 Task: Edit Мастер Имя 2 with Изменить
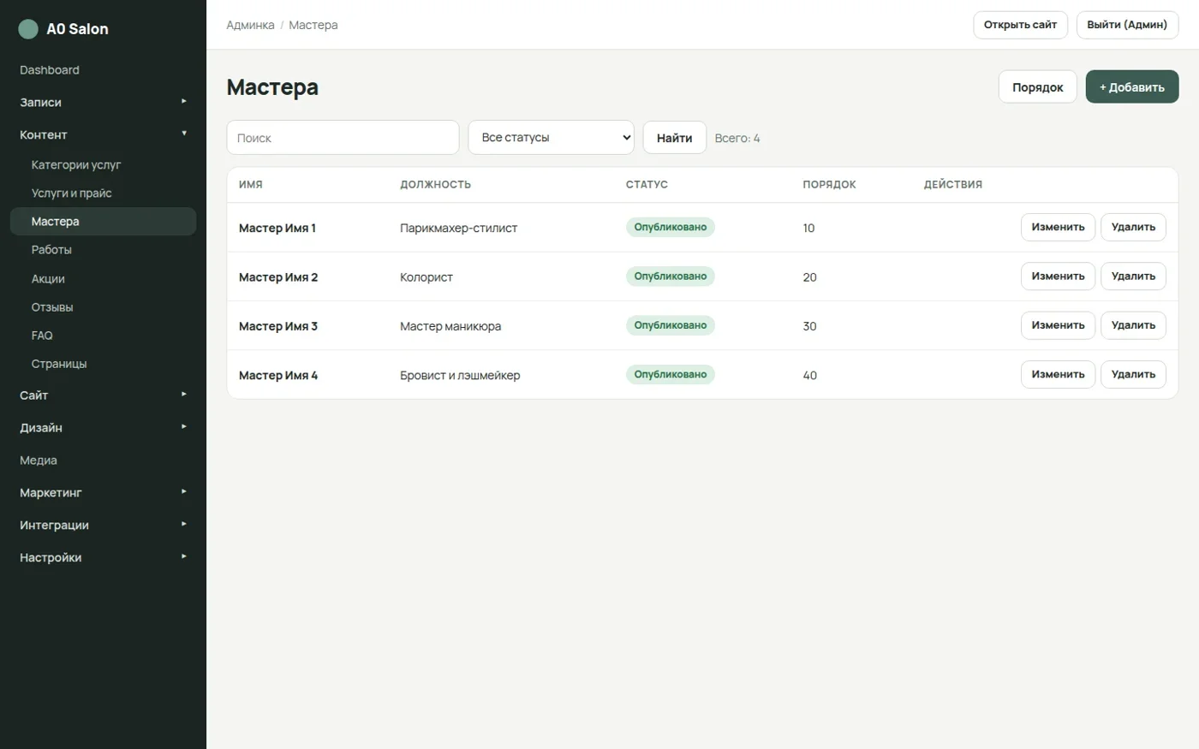click(1058, 276)
